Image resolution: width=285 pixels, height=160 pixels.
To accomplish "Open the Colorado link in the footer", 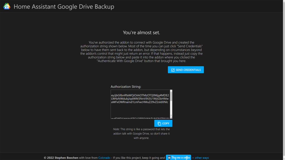I will (104, 157).
